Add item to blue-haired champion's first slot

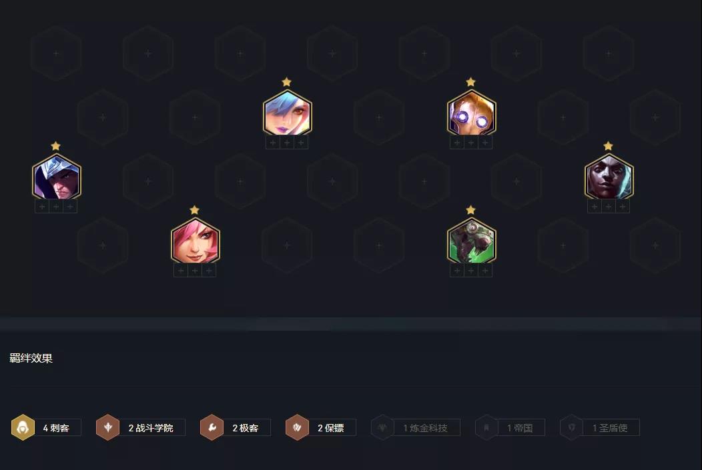point(273,143)
